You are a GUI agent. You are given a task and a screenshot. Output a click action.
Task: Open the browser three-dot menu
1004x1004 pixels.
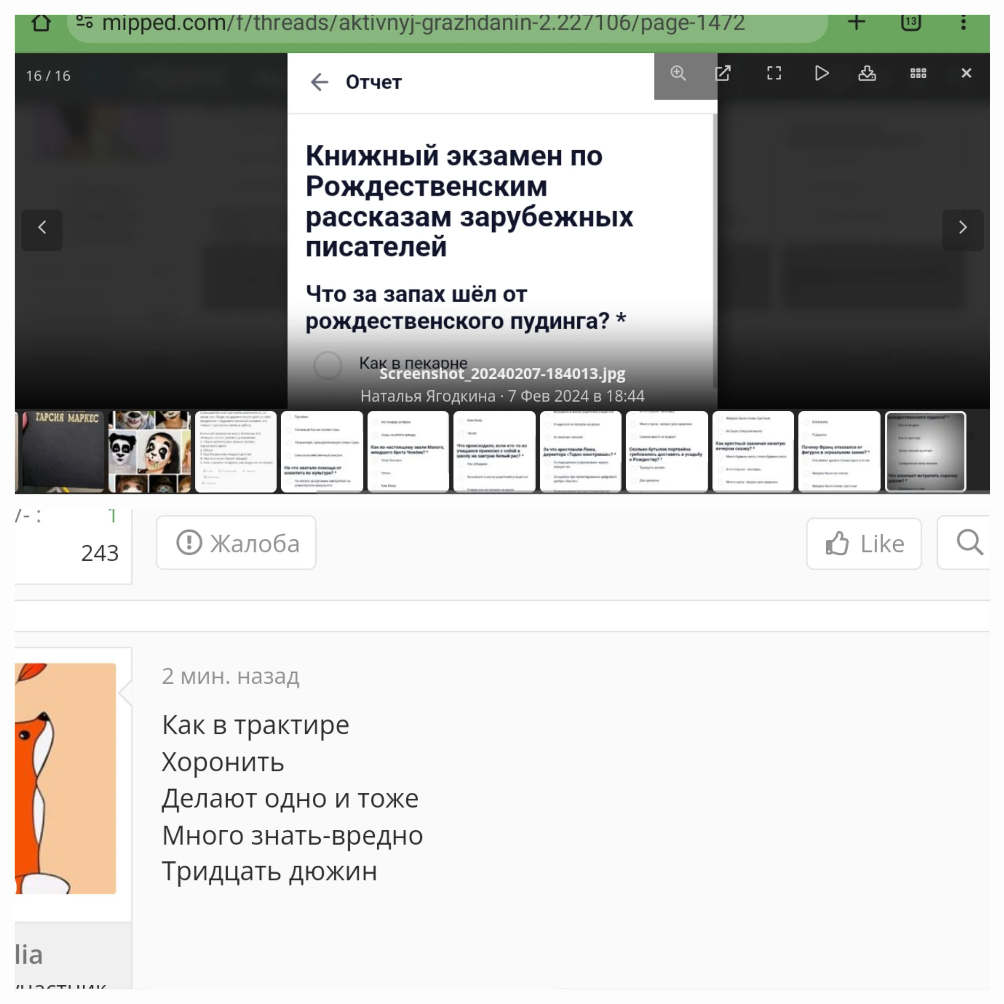click(x=964, y=22)
